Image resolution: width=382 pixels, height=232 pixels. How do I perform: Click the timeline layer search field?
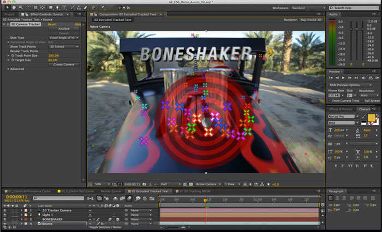[58, 198]
